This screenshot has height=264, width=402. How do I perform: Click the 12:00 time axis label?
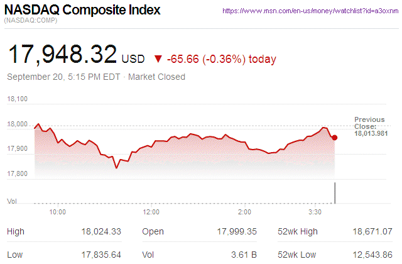coord(151,212)
